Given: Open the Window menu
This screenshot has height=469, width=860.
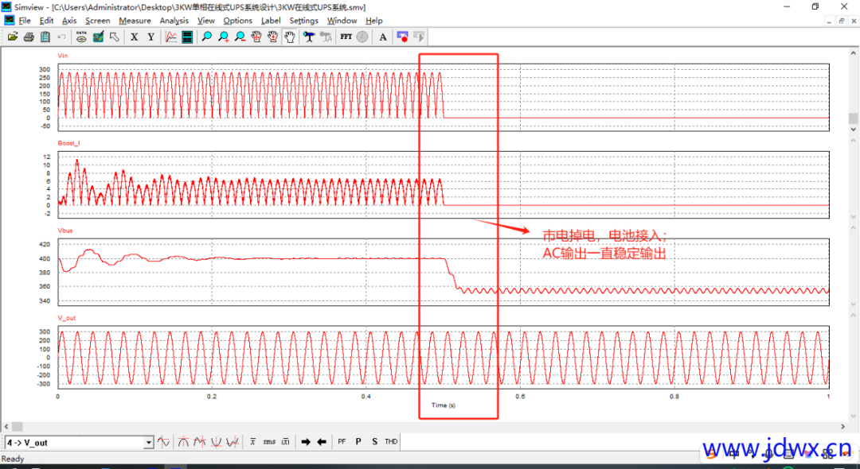Looking at the screenshot, I should [342, 21].
